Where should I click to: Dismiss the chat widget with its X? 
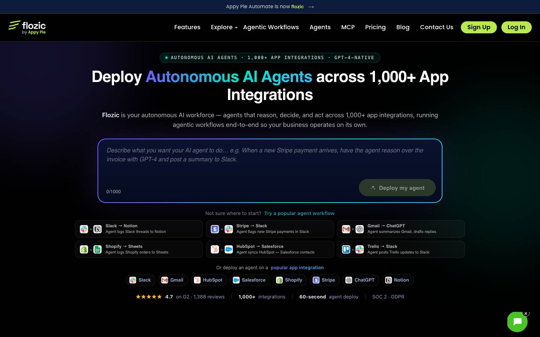coord(526,313)
